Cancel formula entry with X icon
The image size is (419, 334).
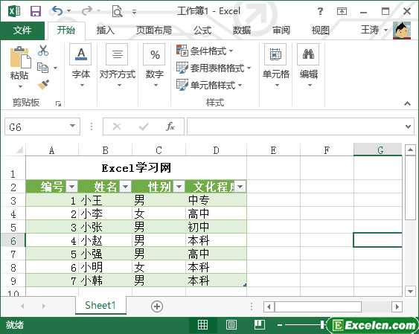[117, 126]
